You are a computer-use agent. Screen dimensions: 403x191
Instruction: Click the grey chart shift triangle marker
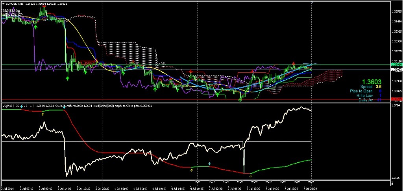pos(312,3)
